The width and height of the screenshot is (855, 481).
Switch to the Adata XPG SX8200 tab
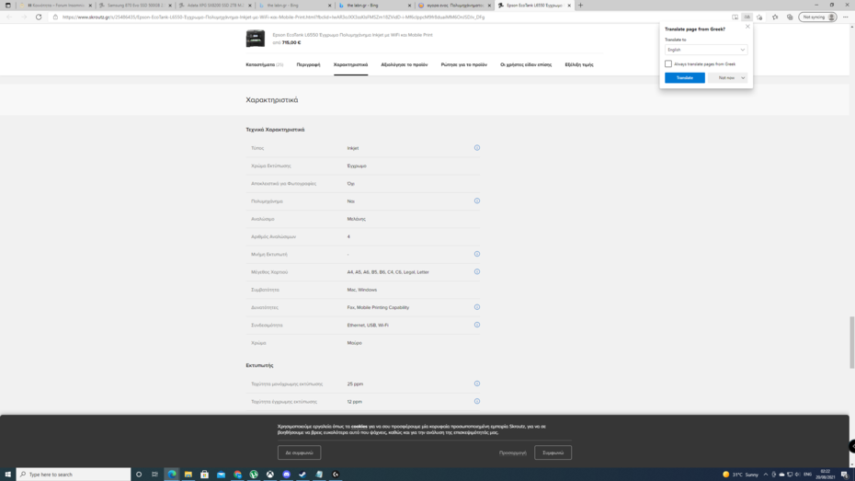tap(215, 6)
